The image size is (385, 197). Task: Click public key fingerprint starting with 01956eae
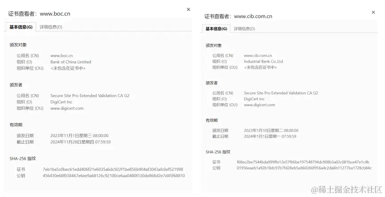click(x=304, y=168)
